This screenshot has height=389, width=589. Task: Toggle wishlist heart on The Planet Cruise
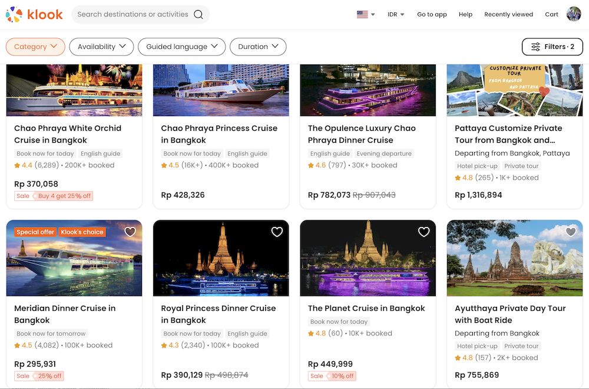[423, 232]
